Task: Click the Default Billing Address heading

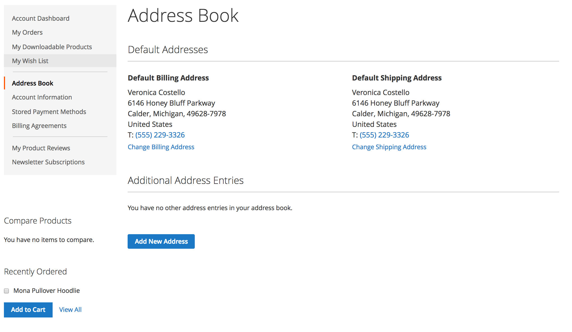Action: click(168, 78)
